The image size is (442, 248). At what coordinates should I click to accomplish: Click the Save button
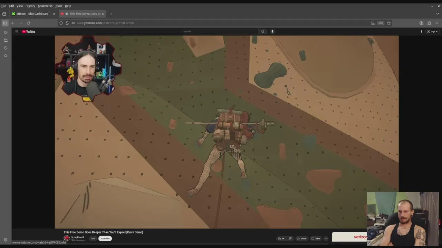(316, 238)
